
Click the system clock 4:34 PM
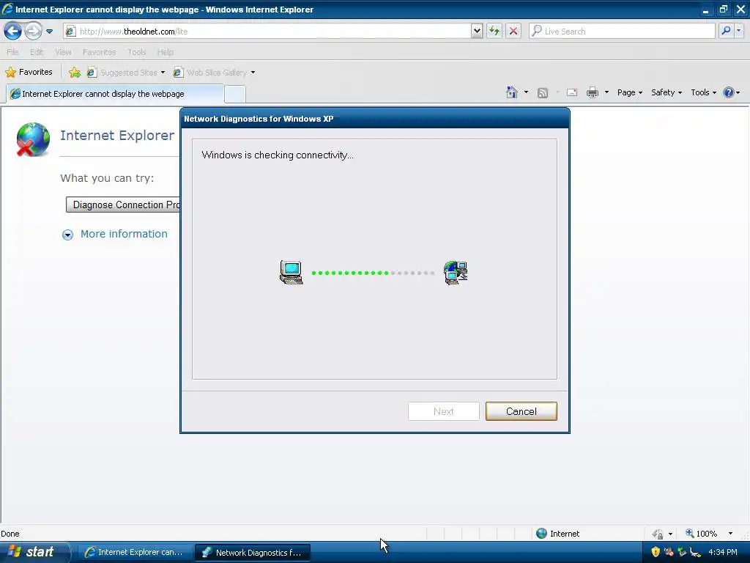pyautogui.click(x=723, y=552)
